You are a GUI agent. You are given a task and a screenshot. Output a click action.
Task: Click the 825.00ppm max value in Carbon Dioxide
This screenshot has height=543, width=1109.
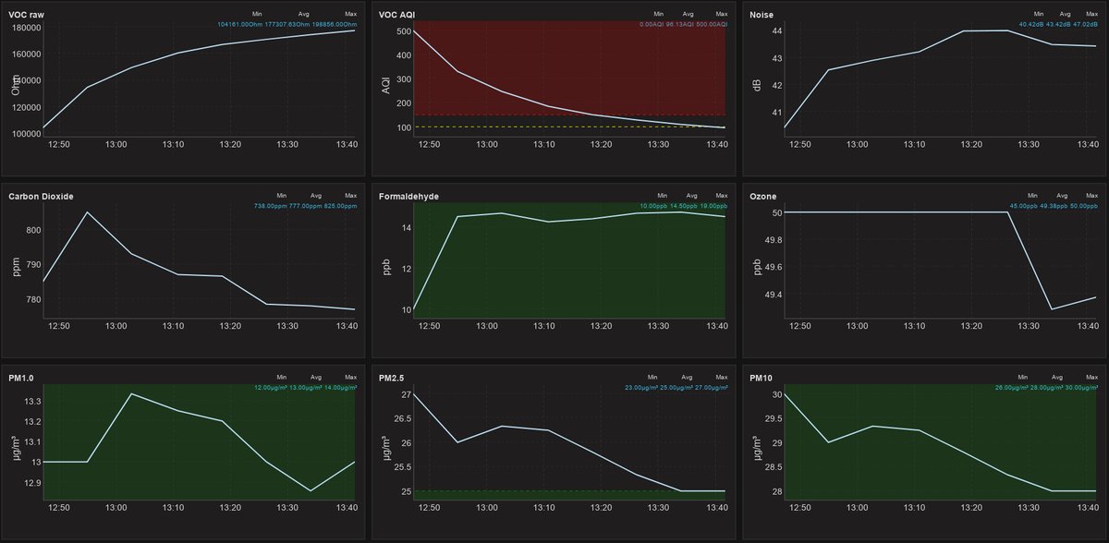pos(336,205)
